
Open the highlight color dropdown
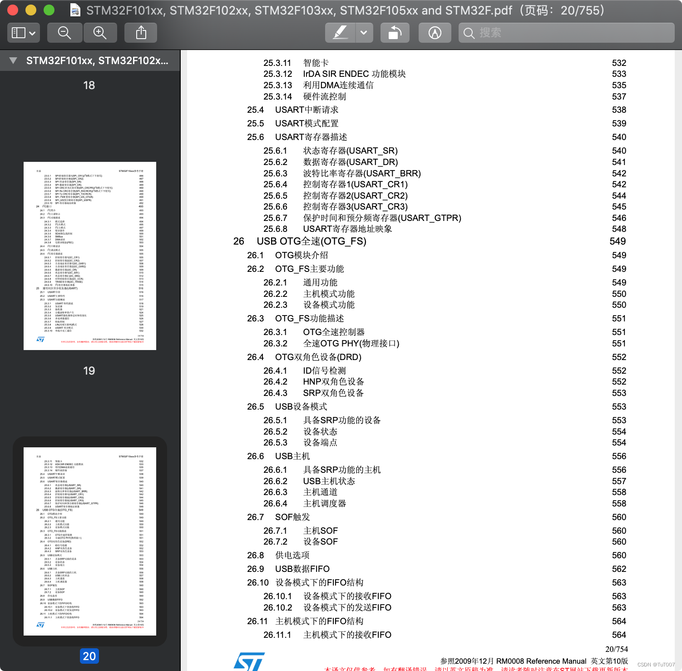tap(363, 32)
